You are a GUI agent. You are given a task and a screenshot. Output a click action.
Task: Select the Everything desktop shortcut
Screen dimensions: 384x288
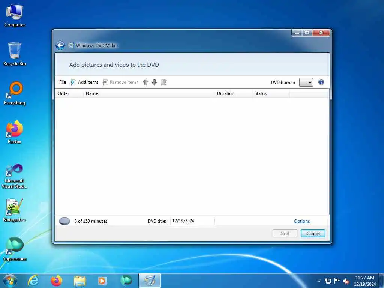pos(15,93)
